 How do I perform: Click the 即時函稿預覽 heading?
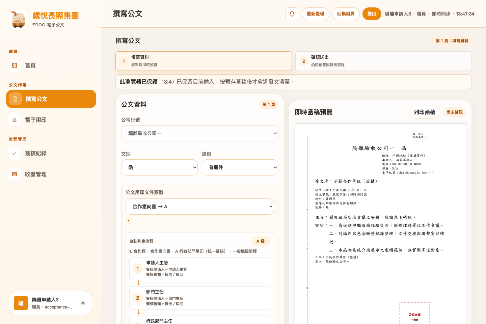tap(314, 112)
